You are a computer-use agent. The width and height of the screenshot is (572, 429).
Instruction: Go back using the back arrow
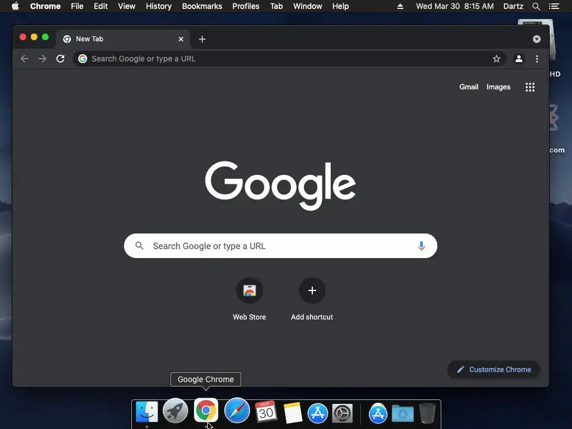click(x=25, y=59)
